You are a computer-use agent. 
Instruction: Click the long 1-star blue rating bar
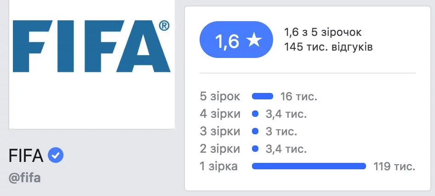click(309, 166)
